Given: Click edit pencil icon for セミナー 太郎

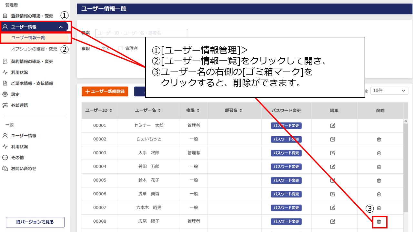Looking at the screenshot, I should pos(333,126).
